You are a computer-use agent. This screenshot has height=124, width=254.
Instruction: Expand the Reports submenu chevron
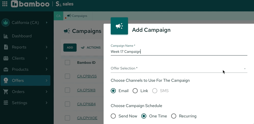(47, 47)
